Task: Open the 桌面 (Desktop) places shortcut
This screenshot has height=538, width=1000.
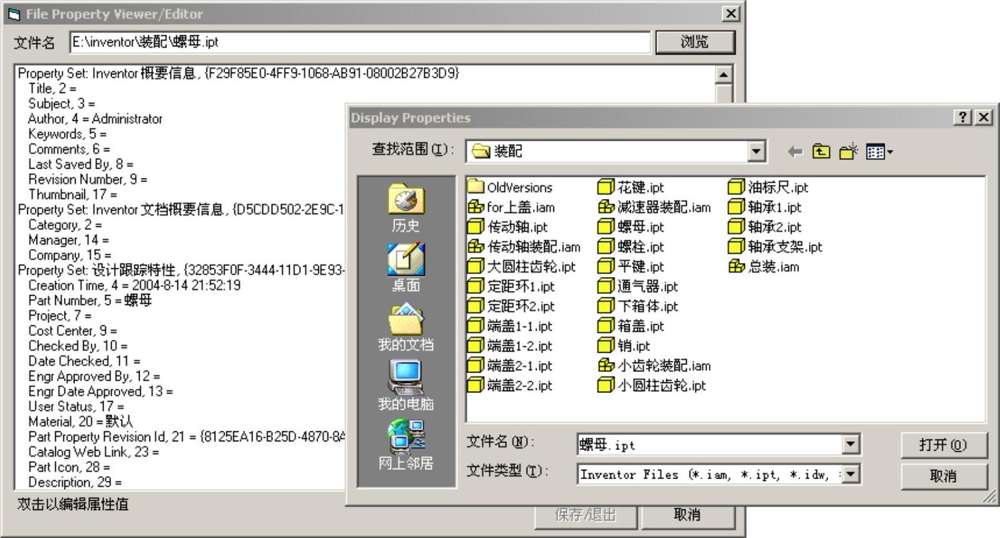Action: tap(406, 267)
